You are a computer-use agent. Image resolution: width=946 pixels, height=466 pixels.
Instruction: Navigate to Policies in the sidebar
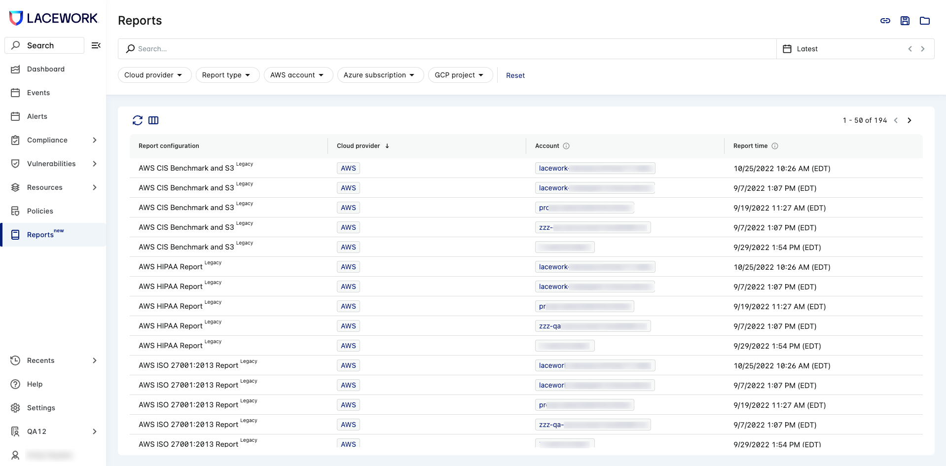point(40,211)
